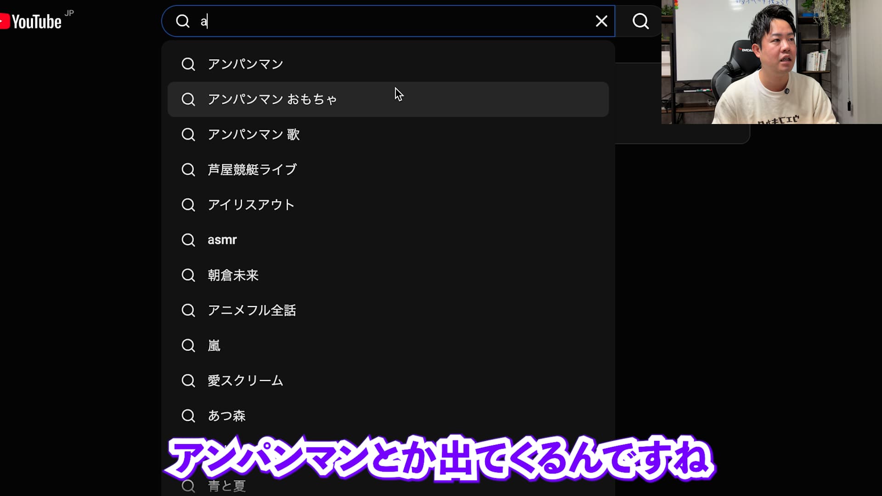Click search icon inside the search field
This screenshot has height=496, width=882.
pyautogui.click(x=183, y=21)
